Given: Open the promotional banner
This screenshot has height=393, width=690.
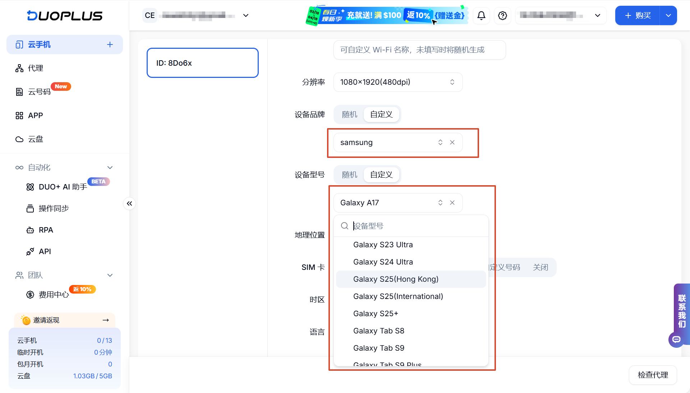Looking at the screenshot, I should point(387,15).
